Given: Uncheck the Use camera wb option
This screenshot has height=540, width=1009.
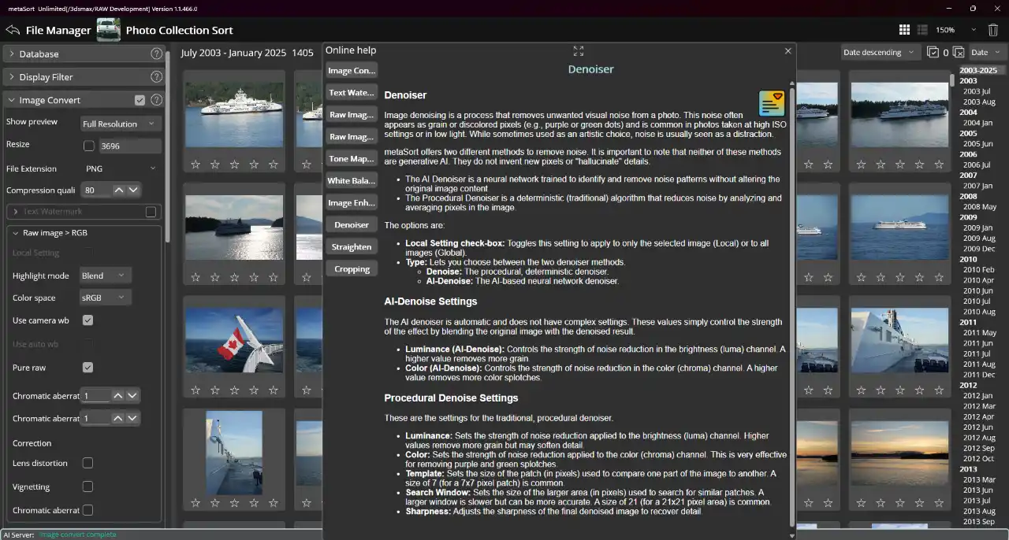Looking at the screenshot, I should tap(87, 320).
